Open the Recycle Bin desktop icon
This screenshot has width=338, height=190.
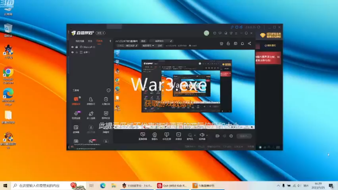coord(8,30)
